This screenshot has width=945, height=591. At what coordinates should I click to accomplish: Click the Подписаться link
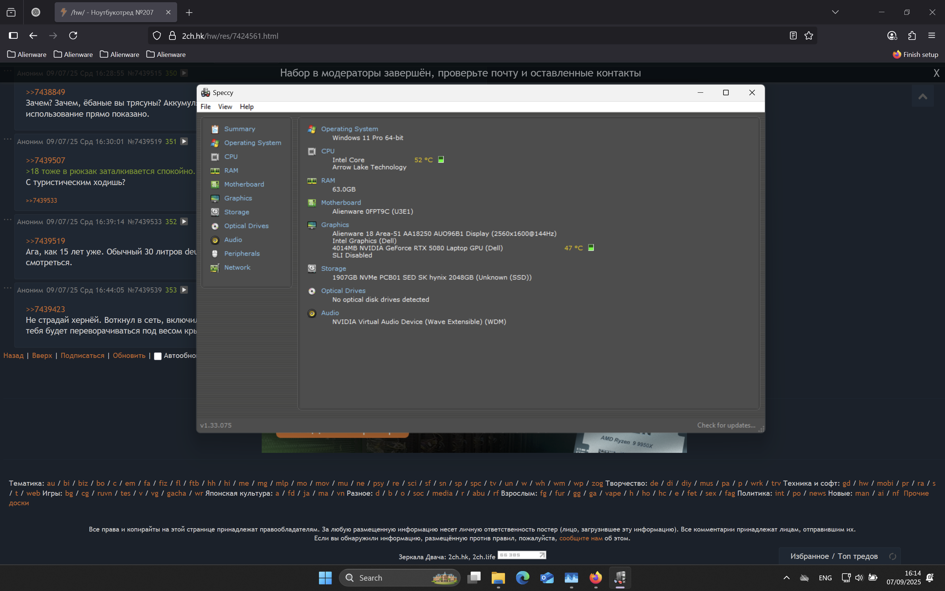point(82,356)
